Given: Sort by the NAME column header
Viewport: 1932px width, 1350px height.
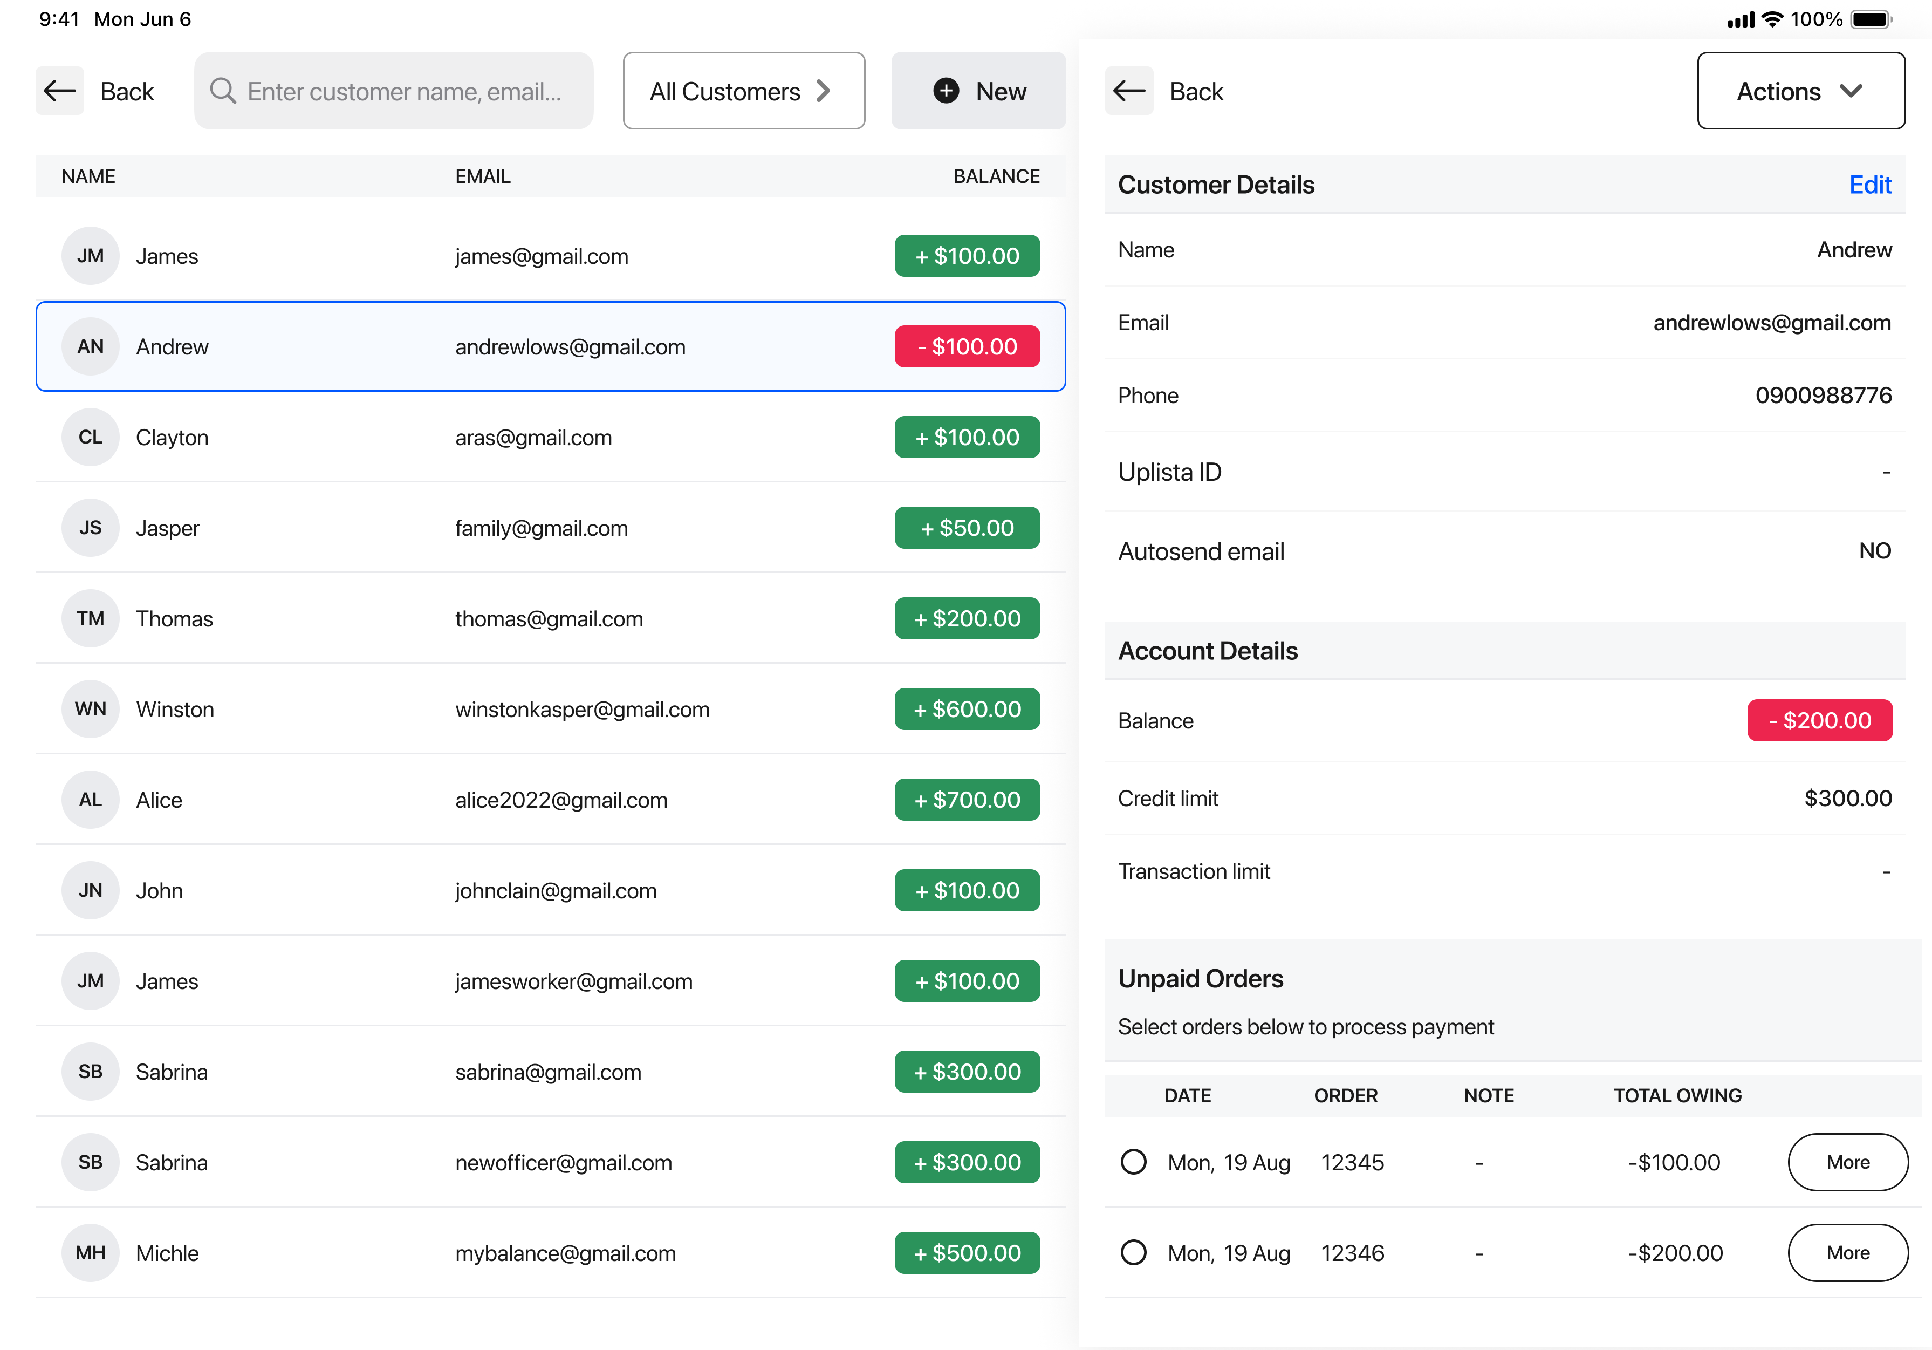Looking at the screenshot, I should coord(88,177).
